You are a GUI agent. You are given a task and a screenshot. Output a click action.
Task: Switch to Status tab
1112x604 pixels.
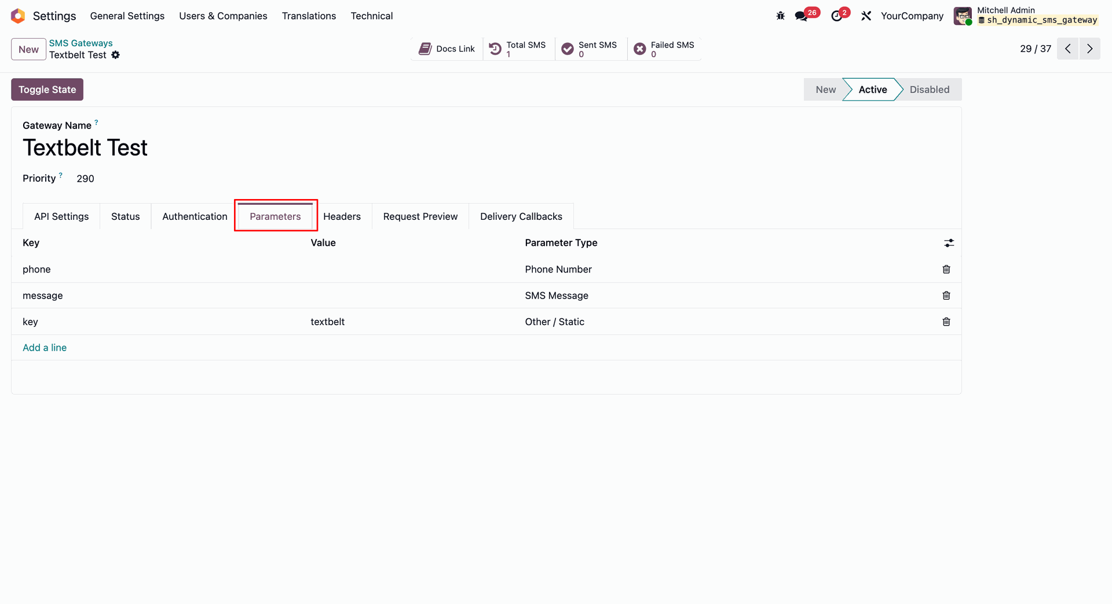pyautogui.click(x=125, y=216)
